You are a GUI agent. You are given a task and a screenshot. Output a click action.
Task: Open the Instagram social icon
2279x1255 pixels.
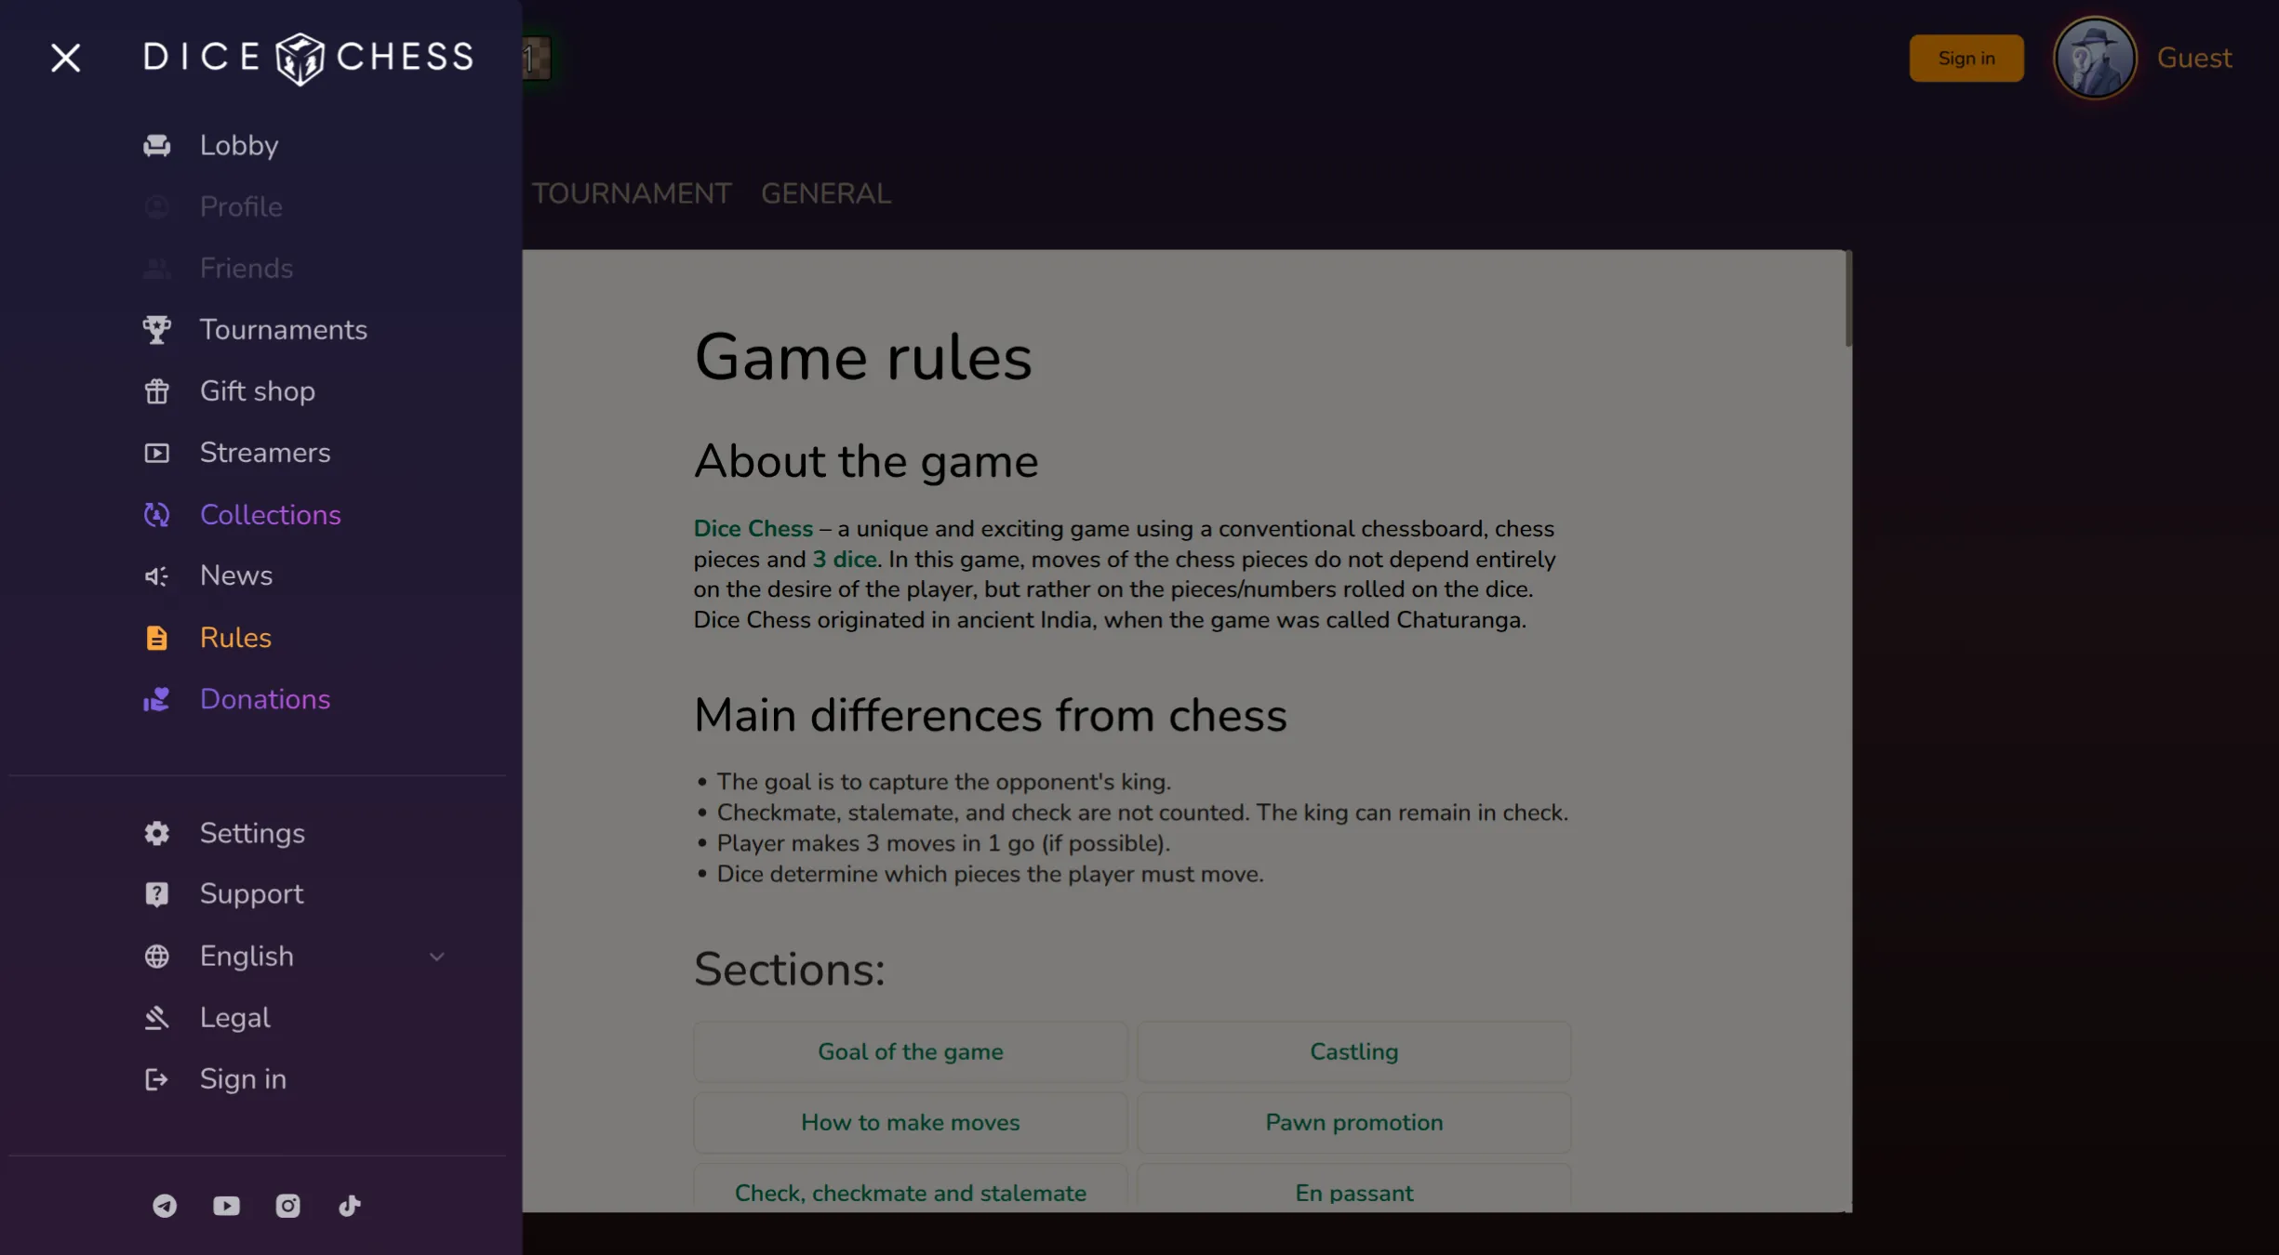tap(287, 1206)
